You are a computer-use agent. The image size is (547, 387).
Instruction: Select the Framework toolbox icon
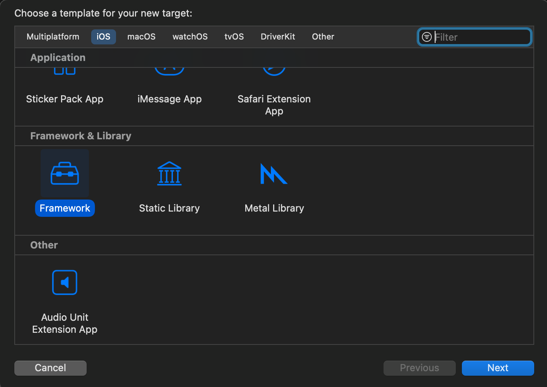pos(65,173)
